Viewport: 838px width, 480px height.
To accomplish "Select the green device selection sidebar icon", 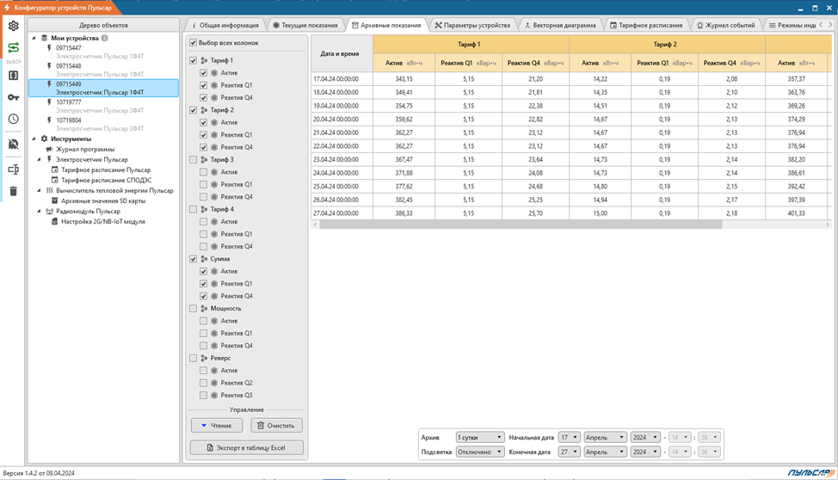I will 14,48.
